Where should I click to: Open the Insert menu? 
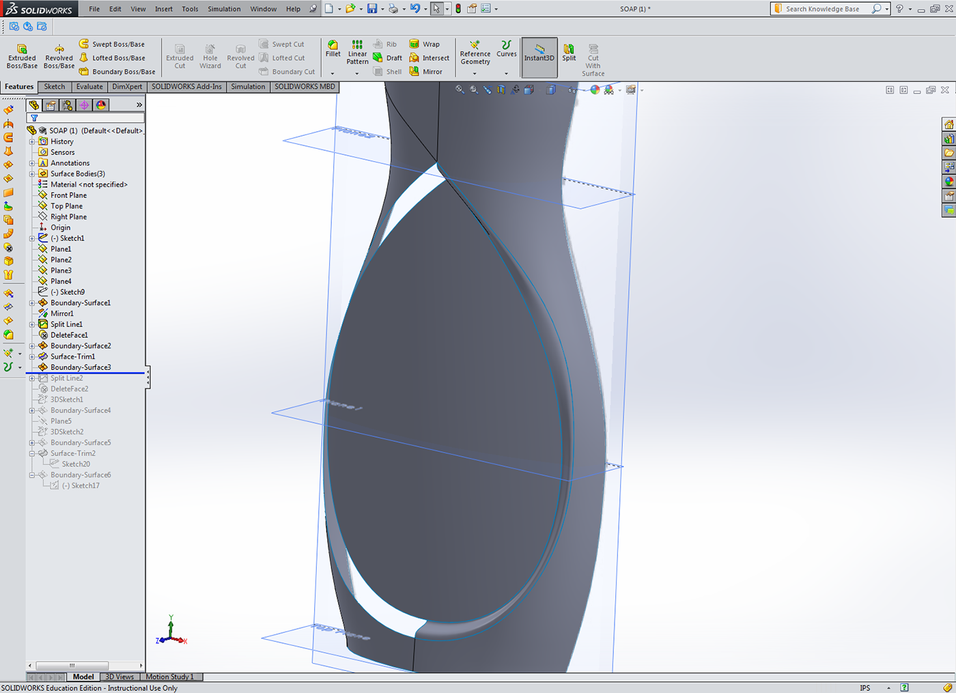click(x=164, y=9)
